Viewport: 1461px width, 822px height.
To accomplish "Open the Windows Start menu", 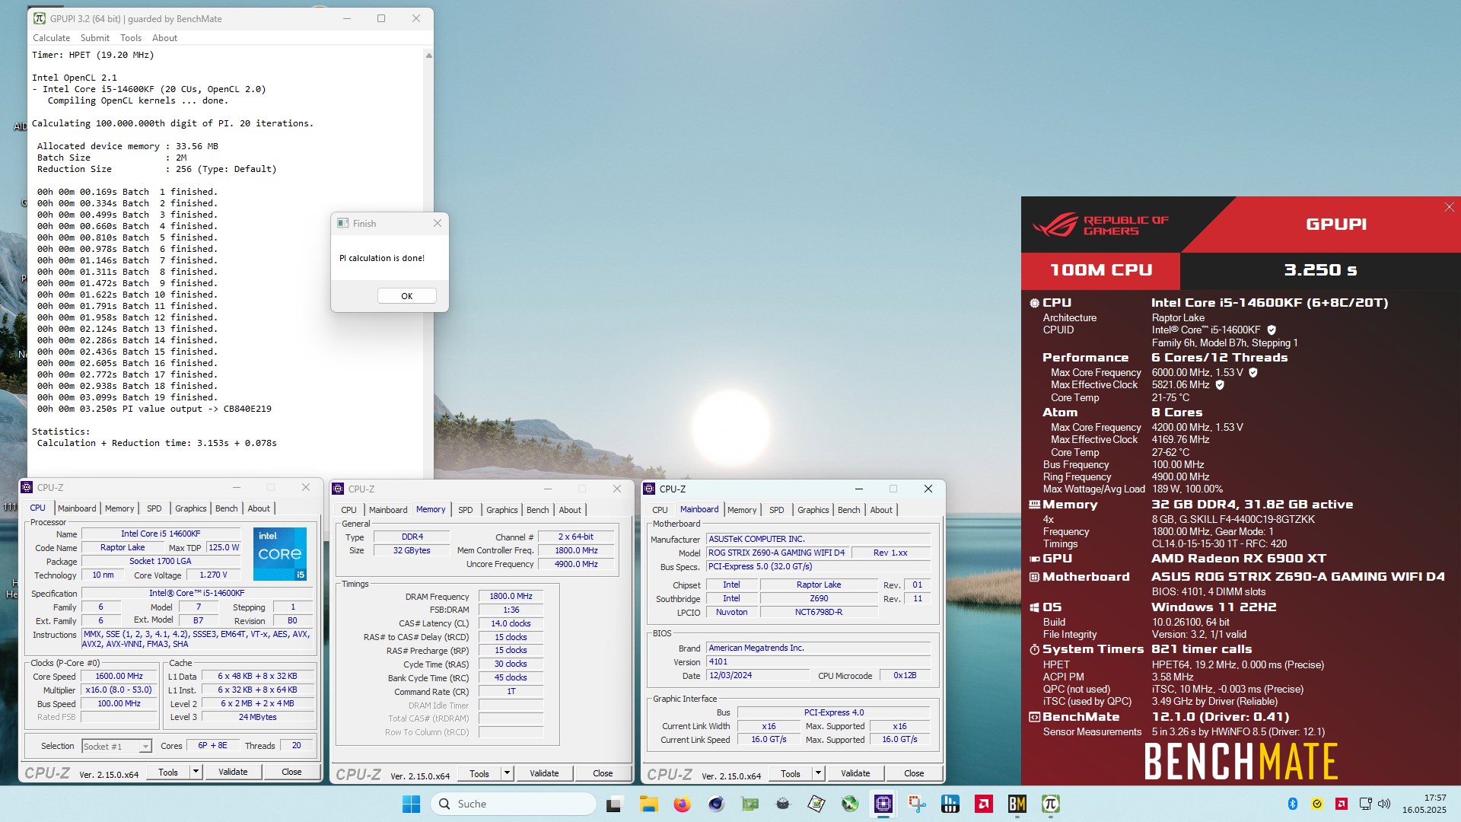I will click(x=411, y=804).
